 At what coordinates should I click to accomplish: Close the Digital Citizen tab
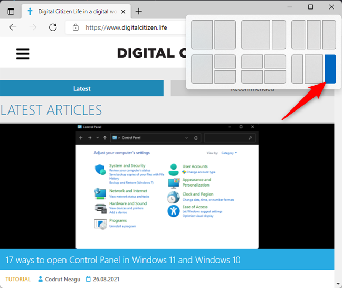click(123, 12)
